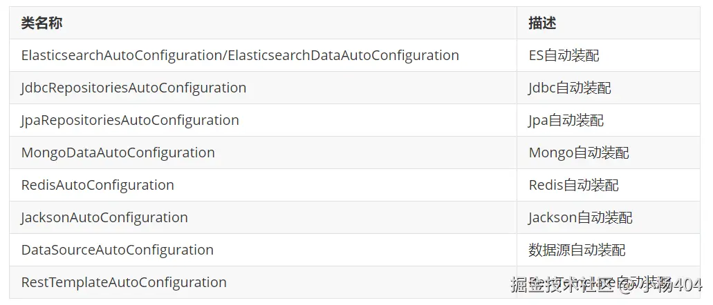Click the 数据源自动装配 description cell
This screenshot has height=305, width=713.
coord(577,250)
